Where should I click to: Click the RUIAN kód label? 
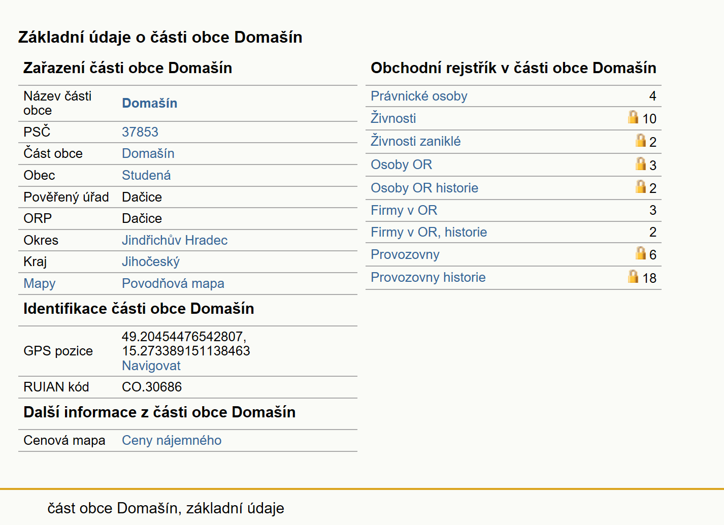point(56,387)
